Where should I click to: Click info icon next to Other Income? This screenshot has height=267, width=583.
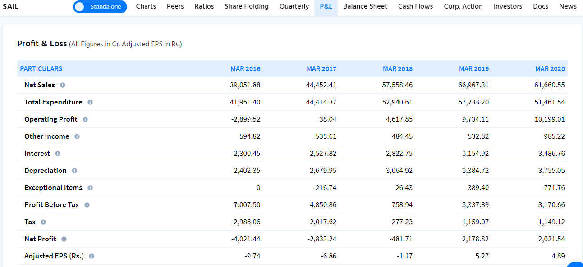[77, 136]
